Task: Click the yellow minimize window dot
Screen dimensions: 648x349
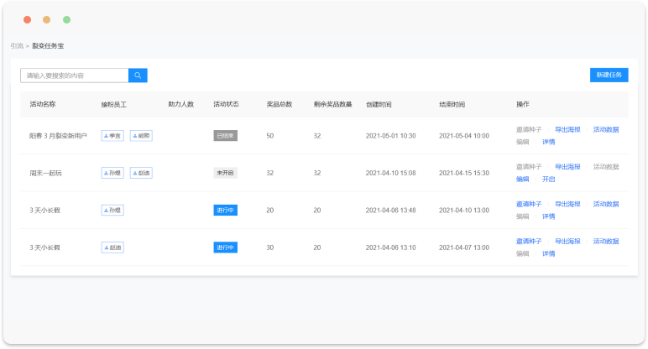Action: pyautogui.click(x=46, y=19)
